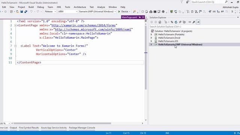Click Solution Explorer Show All Files icon
This screenshot has width=240, height=135.
pyautogui.click(x=184, y=22)
